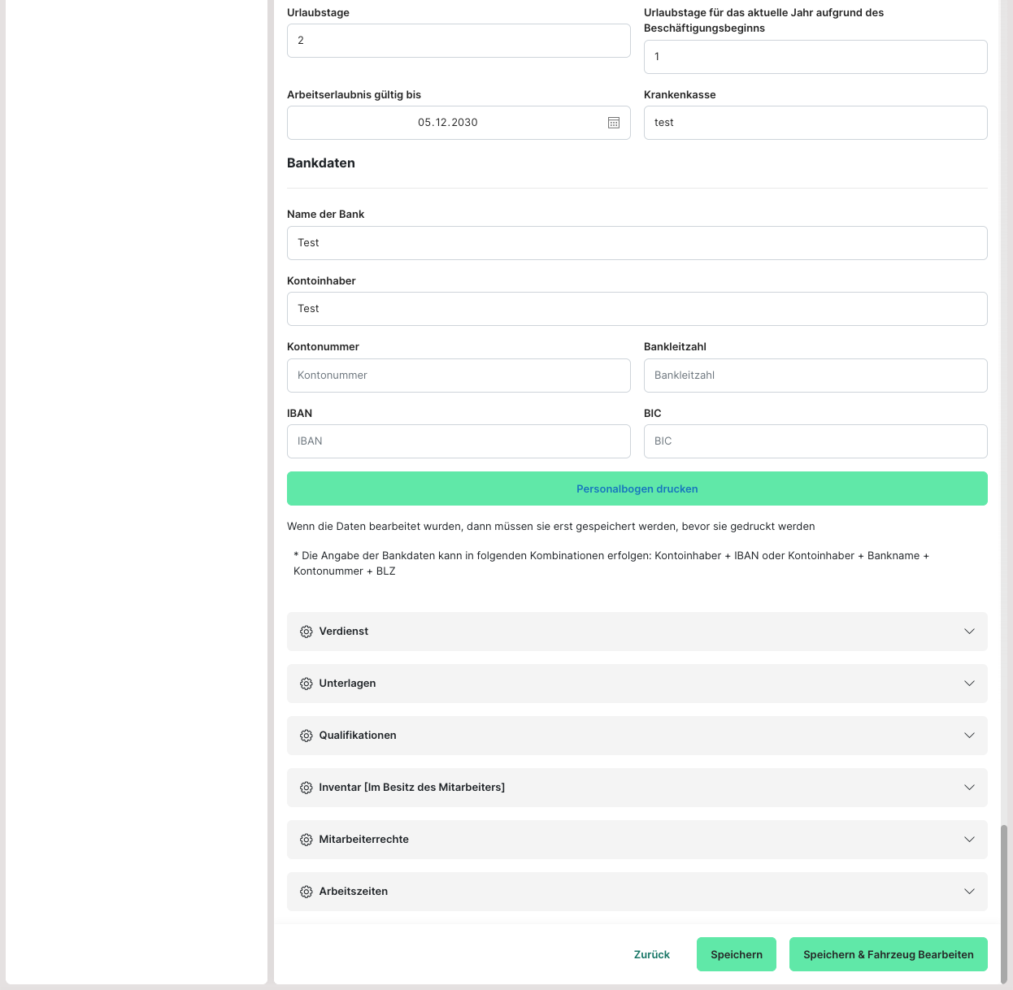Go back using the Zurück link
This screenshot has height=990, width=1013.
(652, 954)
